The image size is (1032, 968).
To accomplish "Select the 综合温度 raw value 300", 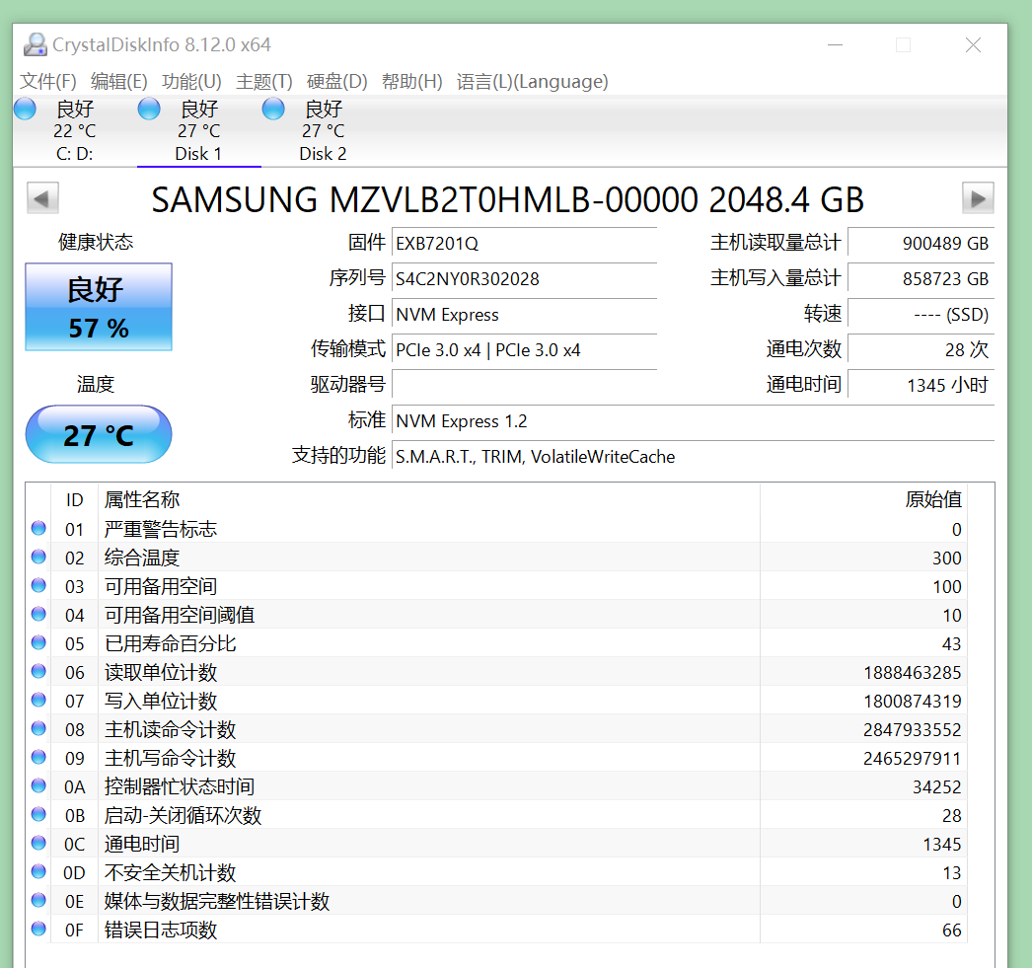I will [947, 558].
